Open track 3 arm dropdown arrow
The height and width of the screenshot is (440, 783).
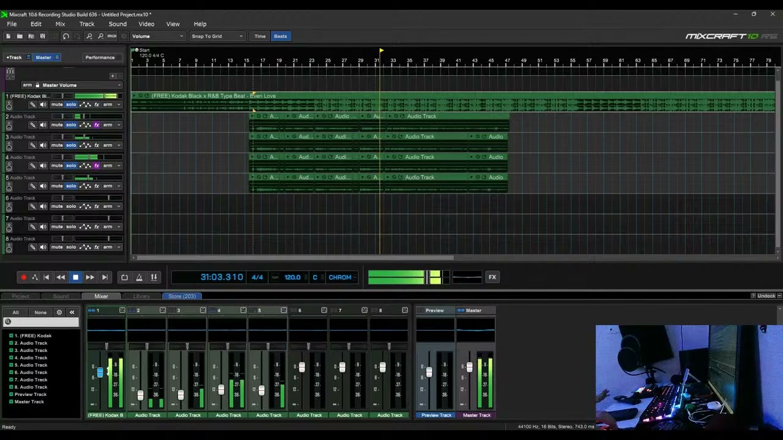coord(119,145)
